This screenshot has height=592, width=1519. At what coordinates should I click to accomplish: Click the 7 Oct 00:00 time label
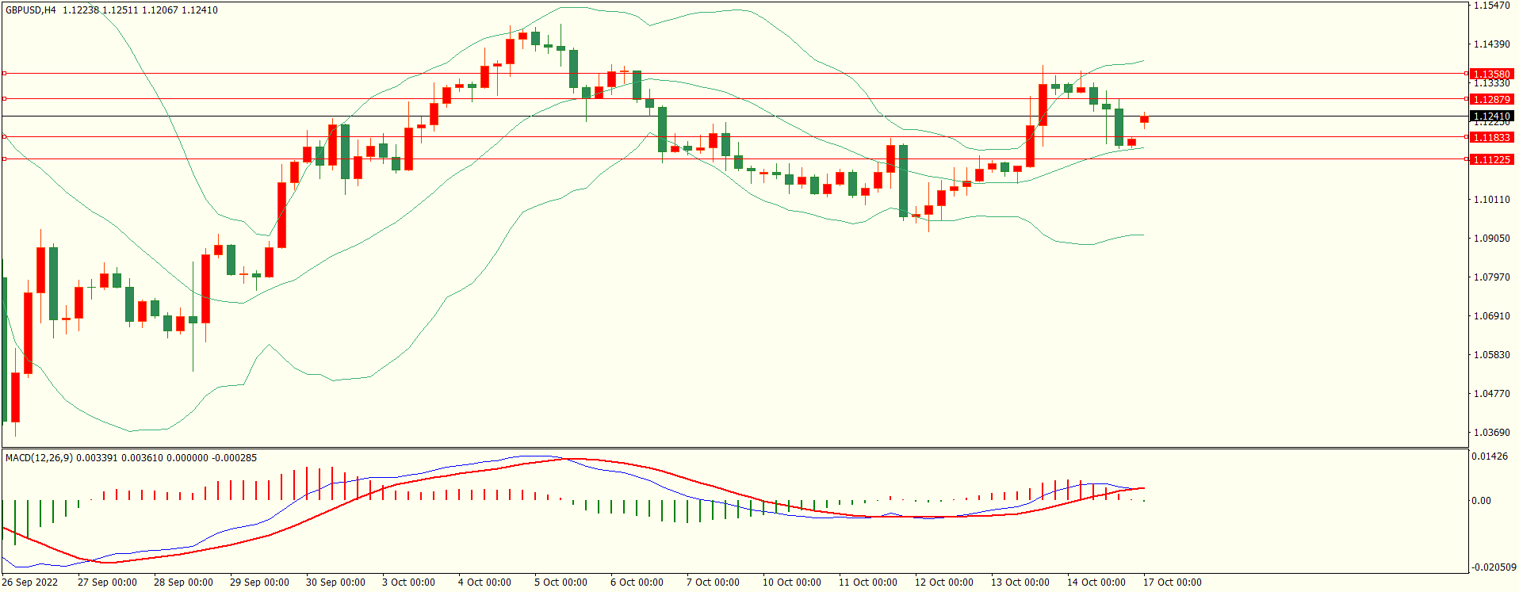point(713,582)
